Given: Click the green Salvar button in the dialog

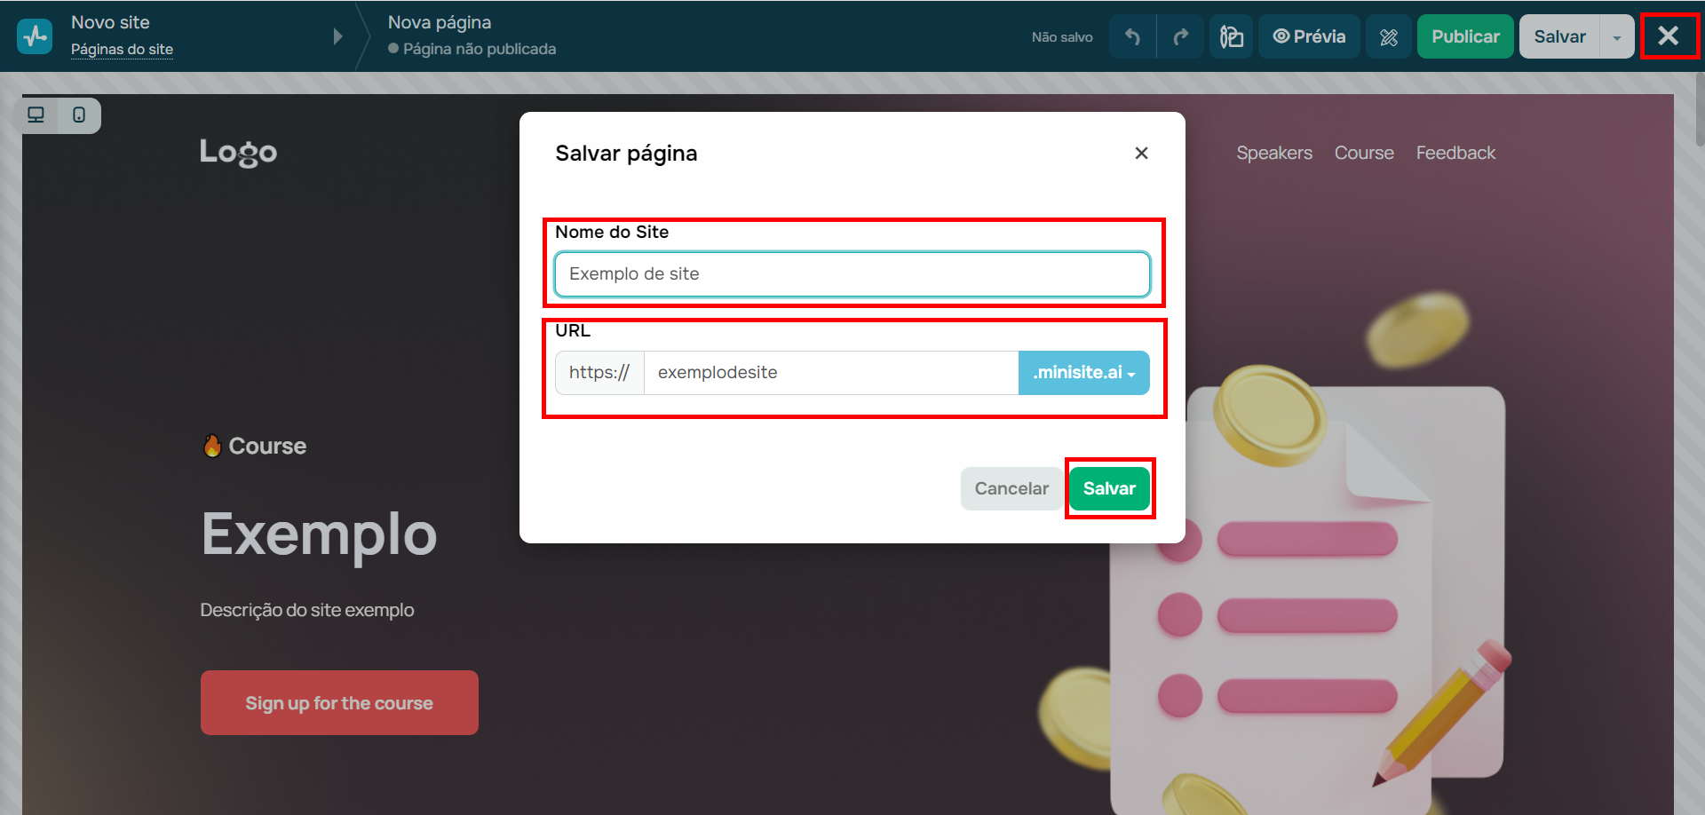Looking at the screenshot, I should pyautogui.click(x=1109, y=488).
